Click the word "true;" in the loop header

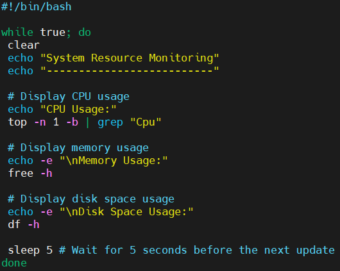pos(56,33)
